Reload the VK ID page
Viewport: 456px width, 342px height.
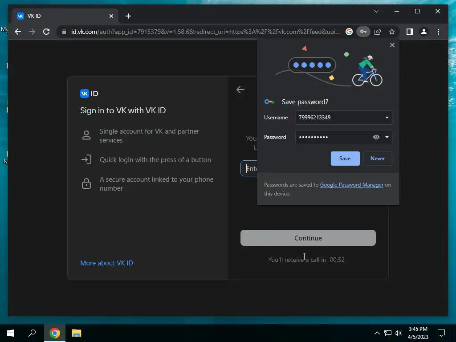click(x=46, y=32)
